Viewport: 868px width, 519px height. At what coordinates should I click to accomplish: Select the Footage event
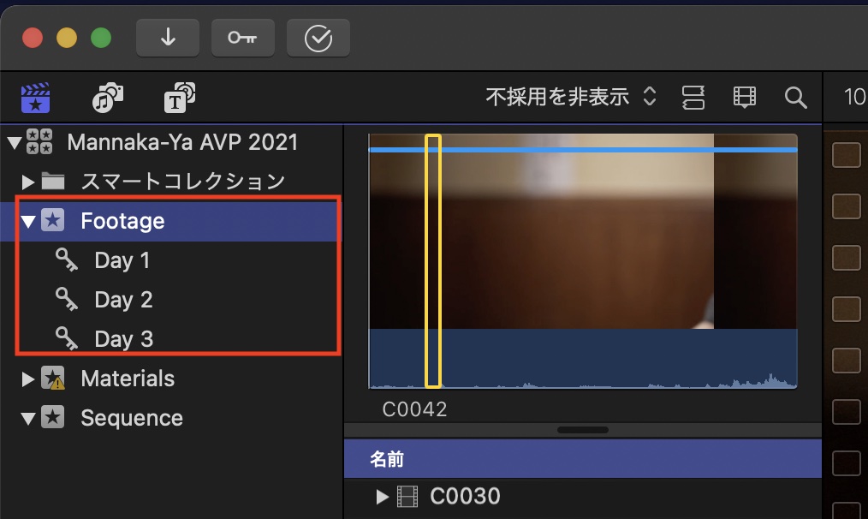click(x=122, y=221)
